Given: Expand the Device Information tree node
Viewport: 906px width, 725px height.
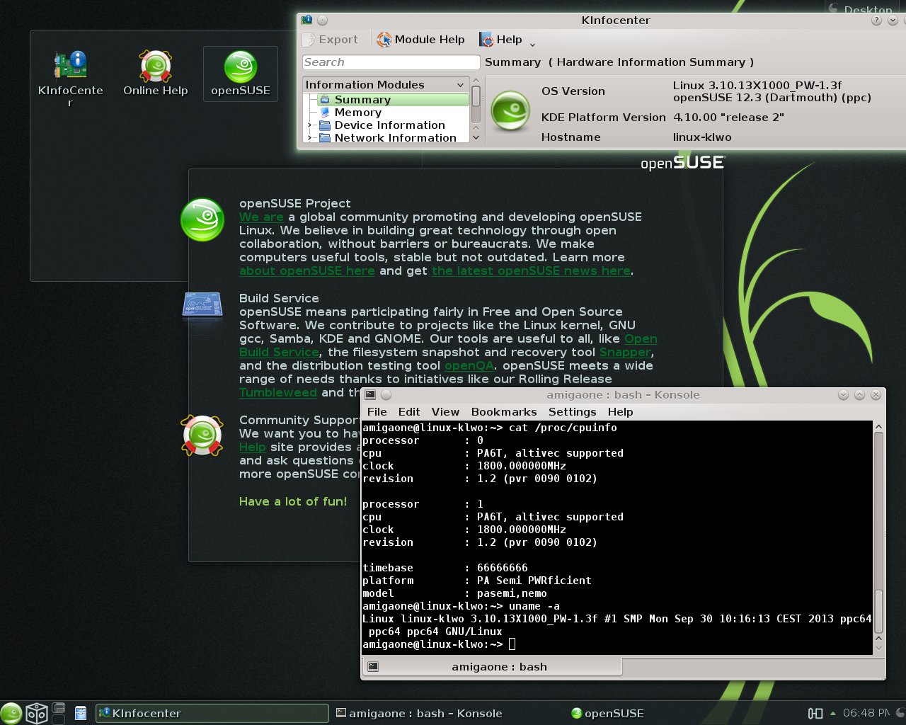Looking at the screenshot, I should click(309, 125).
